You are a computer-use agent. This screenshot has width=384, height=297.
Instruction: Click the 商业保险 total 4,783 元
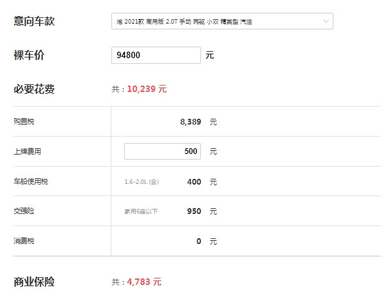point(144,282)
